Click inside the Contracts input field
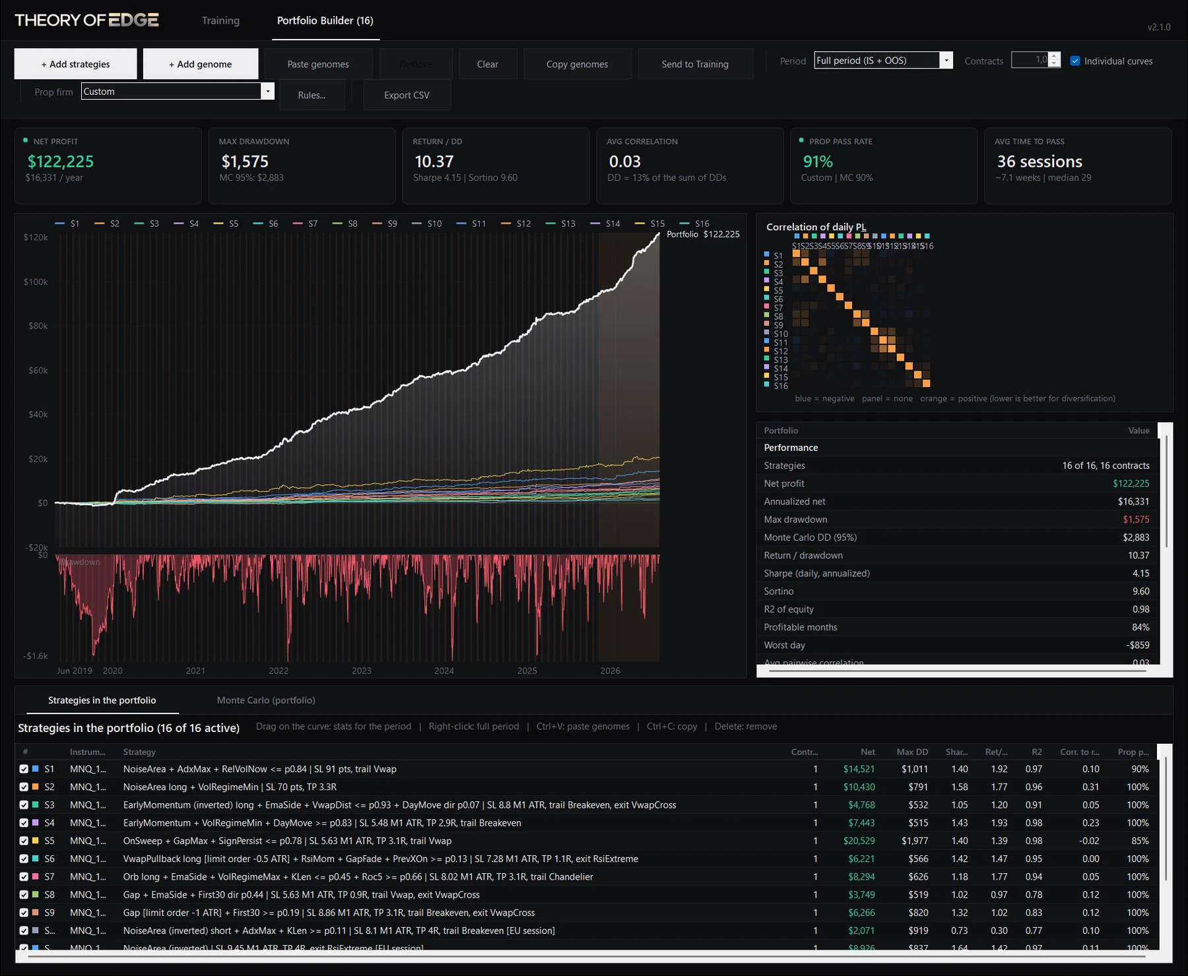Viewport: 1188px width, 976px height. 1030,60
